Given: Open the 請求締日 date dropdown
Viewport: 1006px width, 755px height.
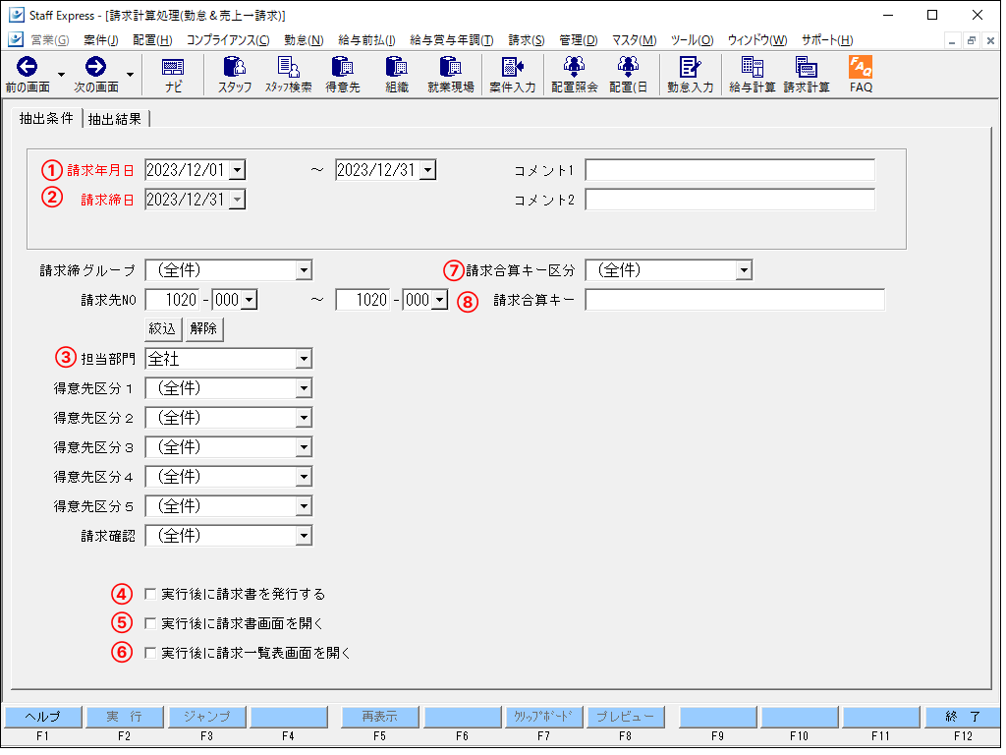Looking at the screenshot, I should tap(238, 200).
